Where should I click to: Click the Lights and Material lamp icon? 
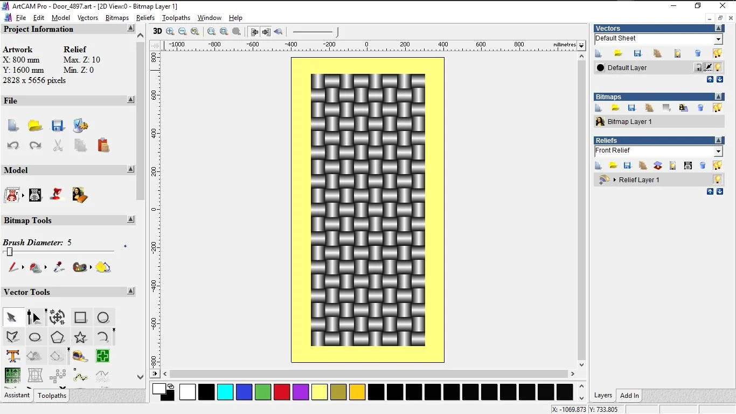click(x=57, y=194)
